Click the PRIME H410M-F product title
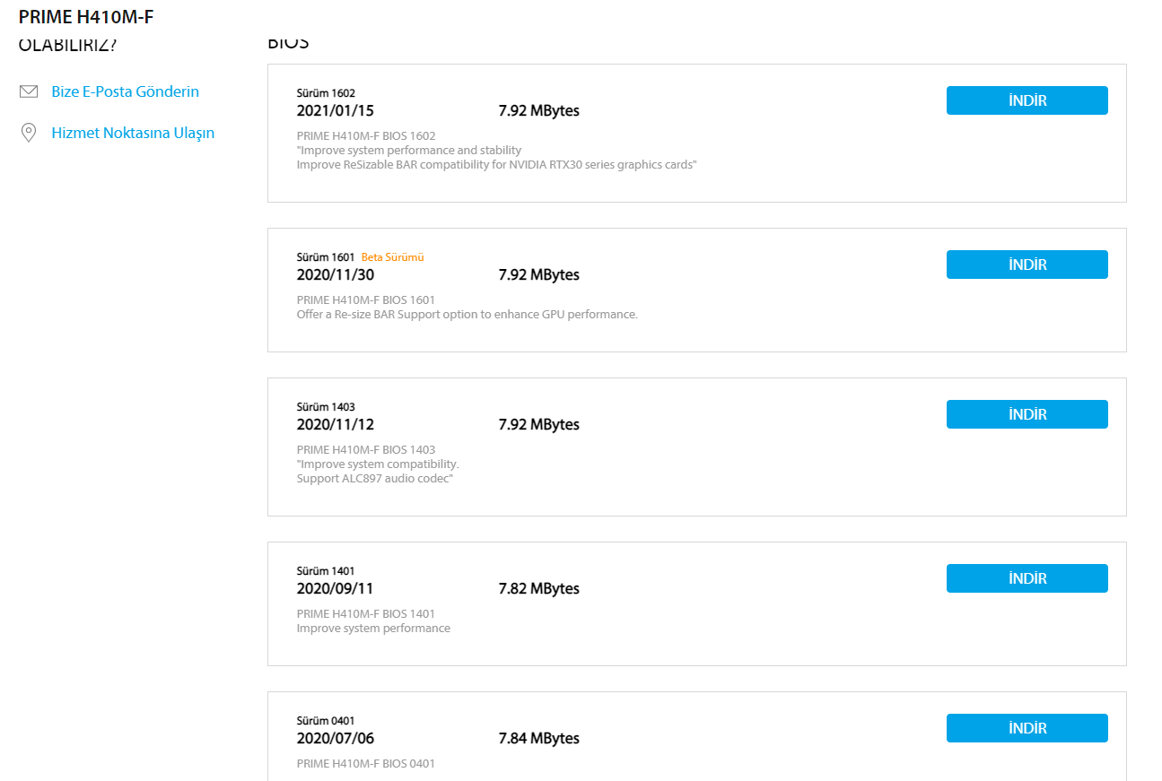The height and width of the screenshot is (781, 1162). pyautogui.click(x=86, y=17)
